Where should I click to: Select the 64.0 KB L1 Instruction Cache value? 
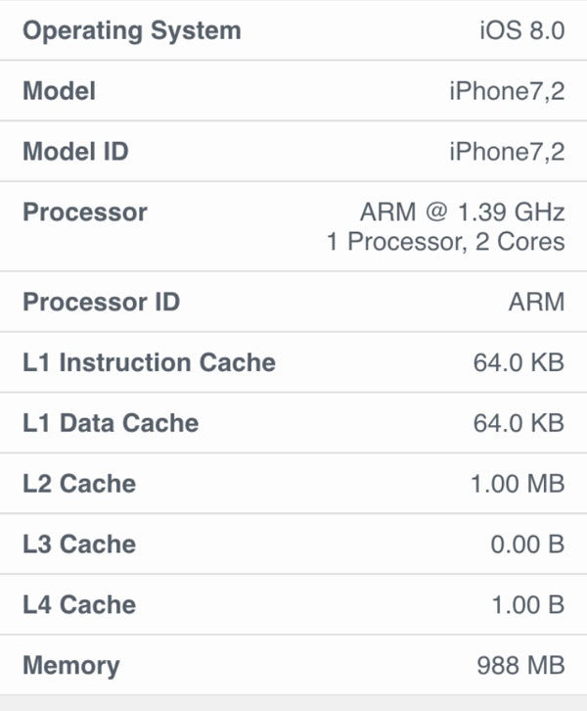(519, 362)
